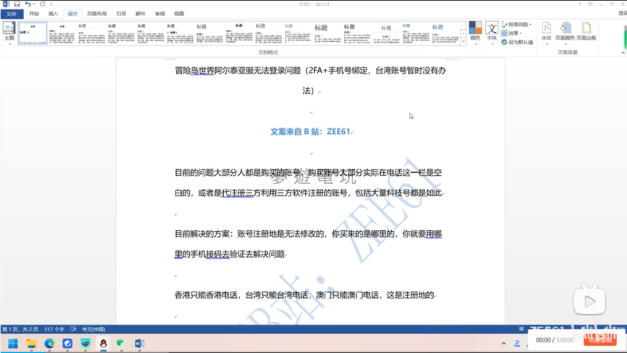Open the Watermark (水印) menu
The image size is (627, 353).
[546, 32]
